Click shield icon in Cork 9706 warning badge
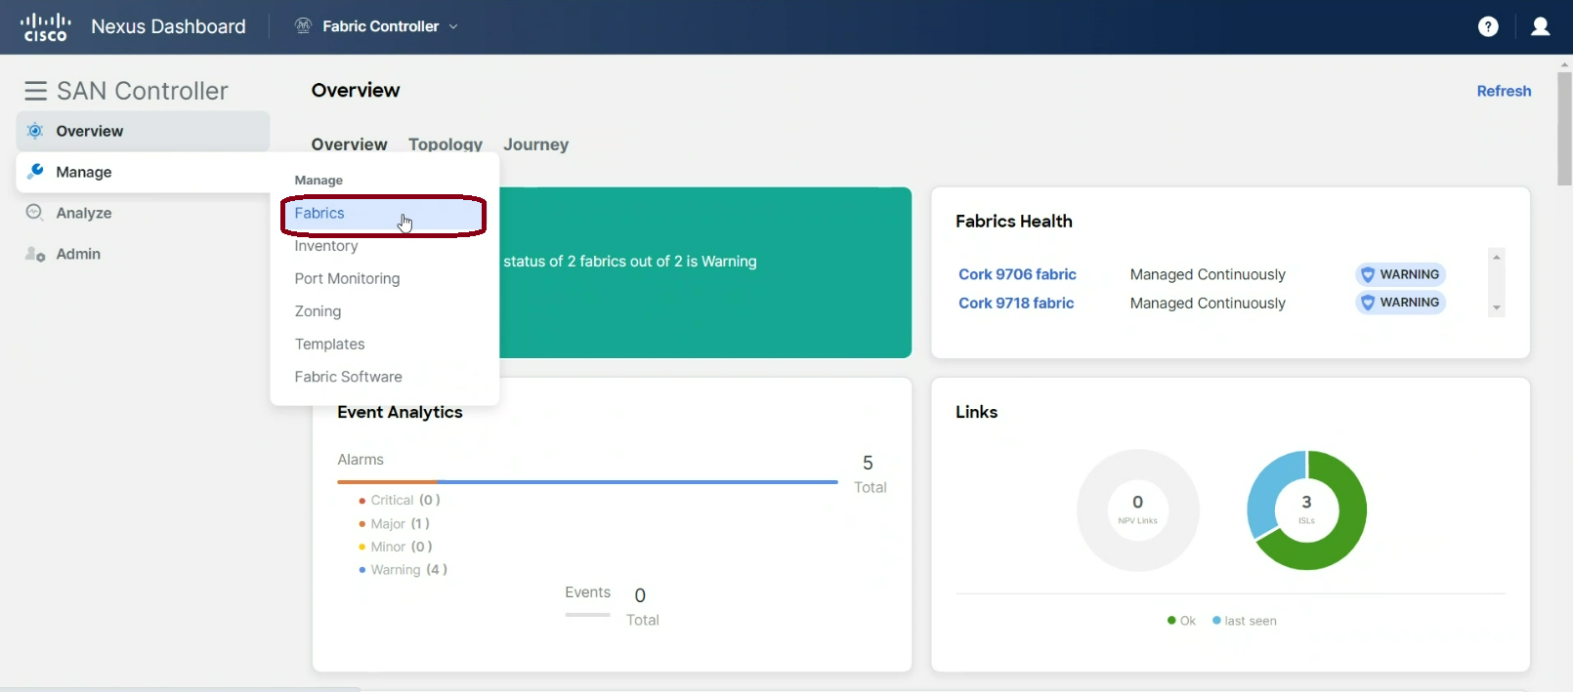The image size is (1573, 692). (1368, 275)
